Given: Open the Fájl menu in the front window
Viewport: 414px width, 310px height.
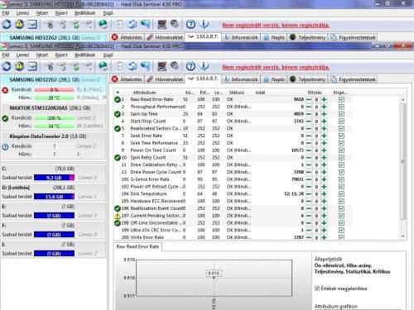Looking at the screenshot, I should tap(6, 55).
